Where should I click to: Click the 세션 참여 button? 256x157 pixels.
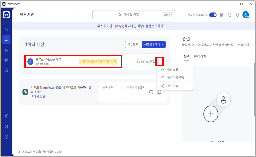[133, 44]
